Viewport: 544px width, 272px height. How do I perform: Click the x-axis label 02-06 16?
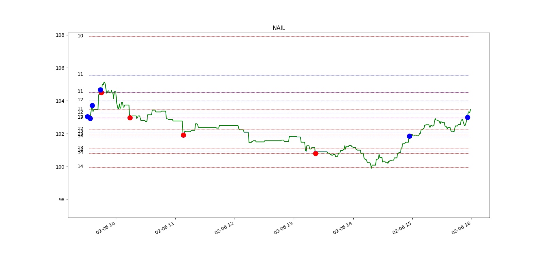(461, 228)
